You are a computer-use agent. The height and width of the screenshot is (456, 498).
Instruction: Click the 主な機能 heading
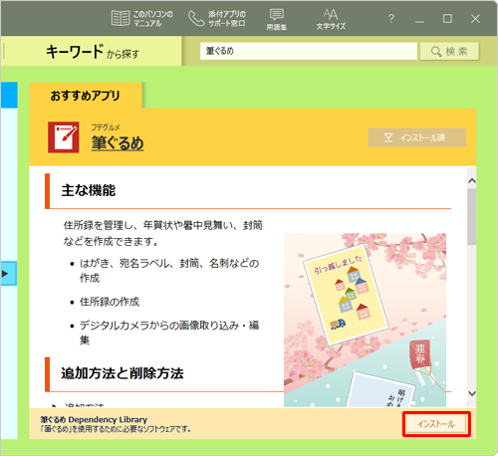tap(89, 190)
